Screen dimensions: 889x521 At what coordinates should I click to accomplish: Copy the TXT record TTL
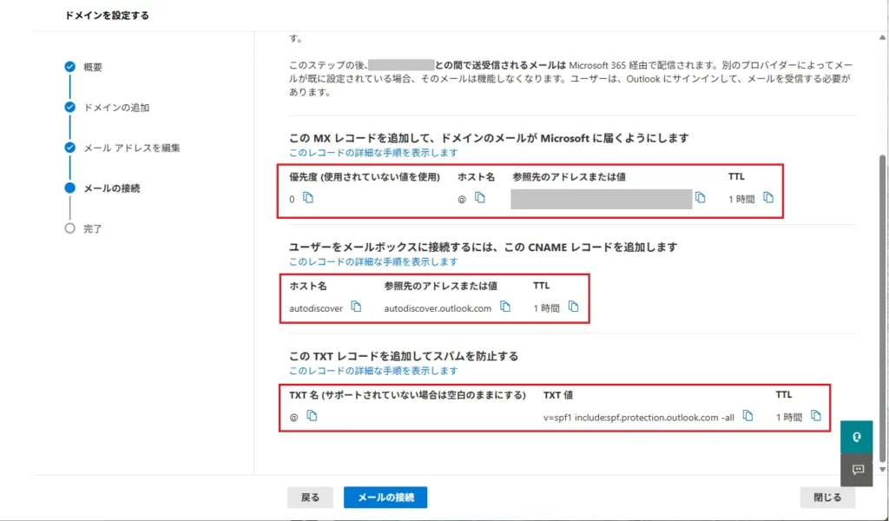814,416
